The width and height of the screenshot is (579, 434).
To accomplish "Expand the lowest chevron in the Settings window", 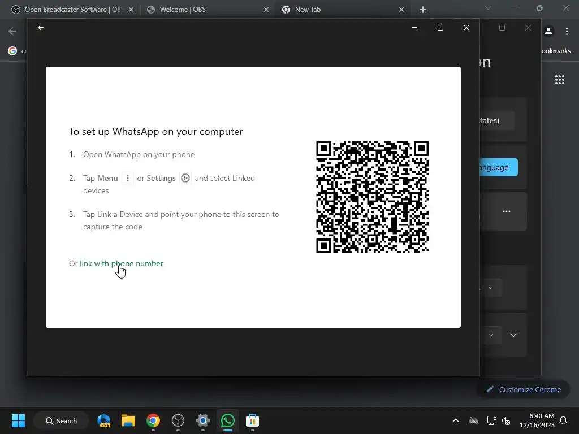I will (x=513, y=335).
